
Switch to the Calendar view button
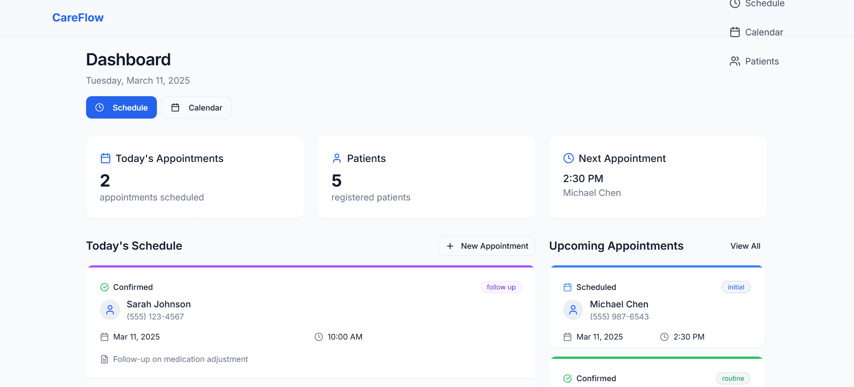click(x=196, y=107)
